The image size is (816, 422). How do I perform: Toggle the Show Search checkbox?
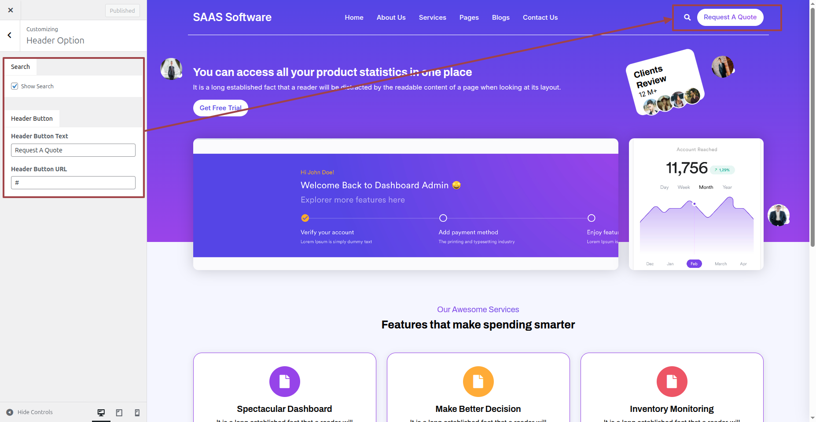[15, 86]
